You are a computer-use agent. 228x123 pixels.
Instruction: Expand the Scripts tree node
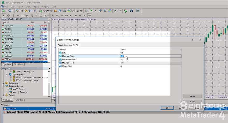pos(3,95)
